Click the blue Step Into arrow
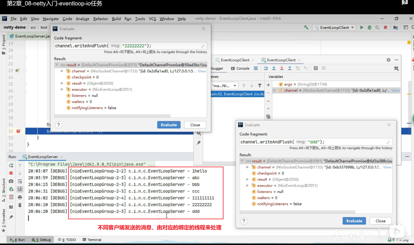The height and width of the screenshot is (245, 414). (x=274, y=68)
